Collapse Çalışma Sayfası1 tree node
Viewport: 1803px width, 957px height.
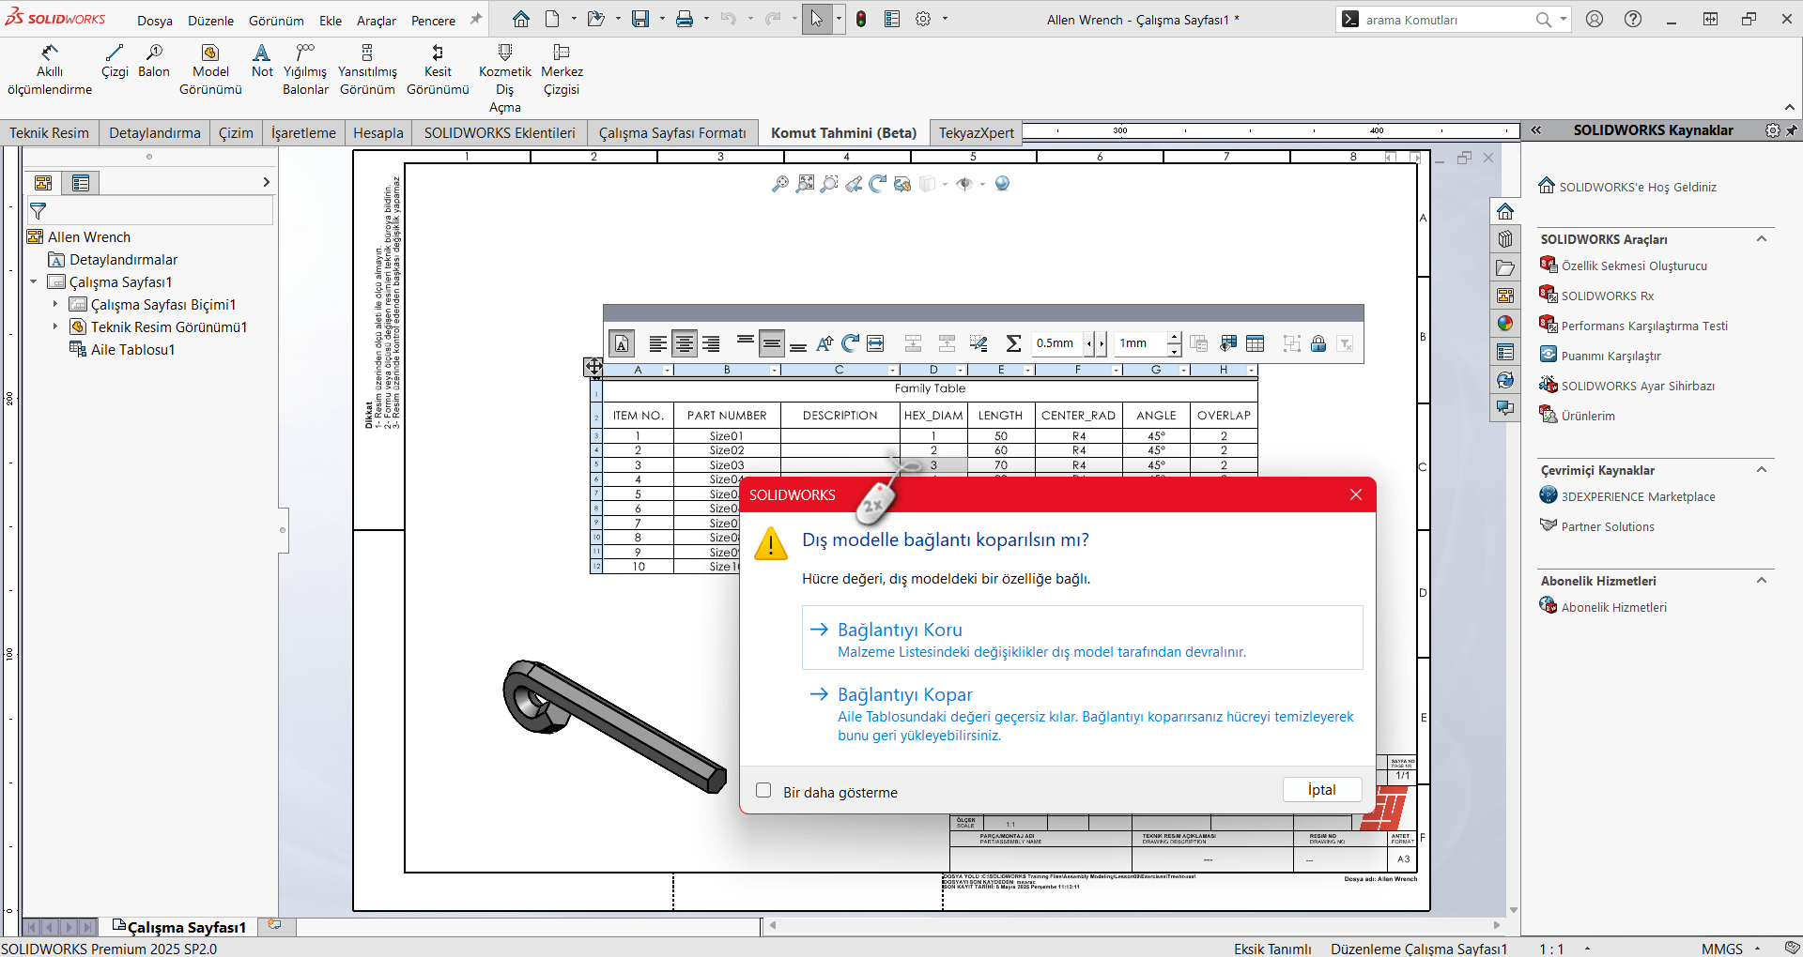tap(34, 281)
